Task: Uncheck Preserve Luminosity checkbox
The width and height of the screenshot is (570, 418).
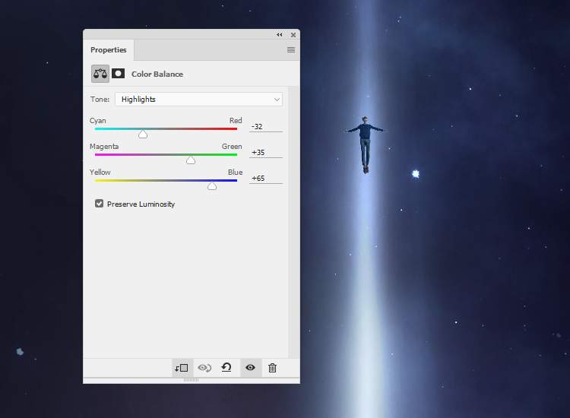Action: tap(99, 204)
